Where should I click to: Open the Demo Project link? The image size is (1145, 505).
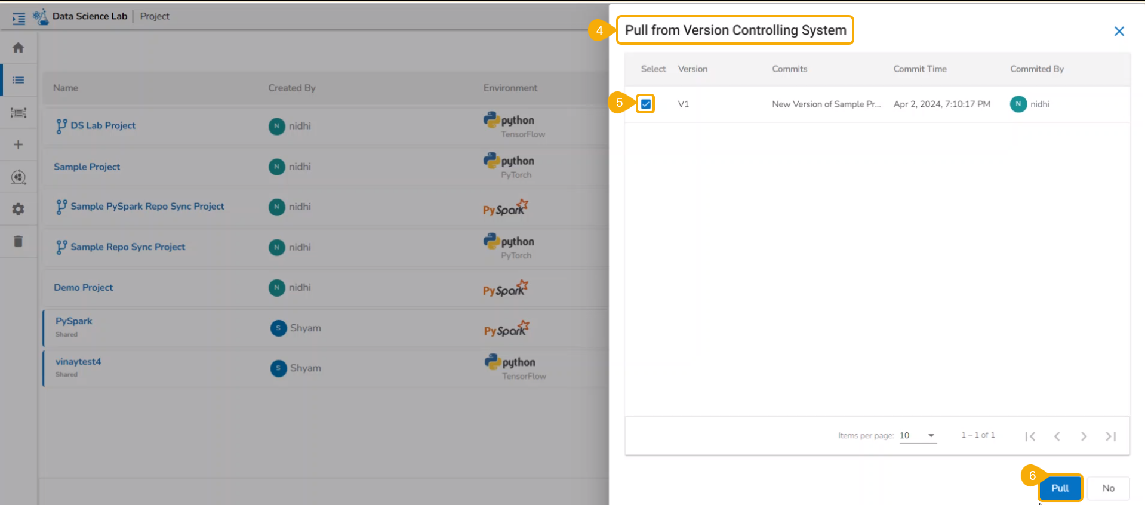pos(84,287)
